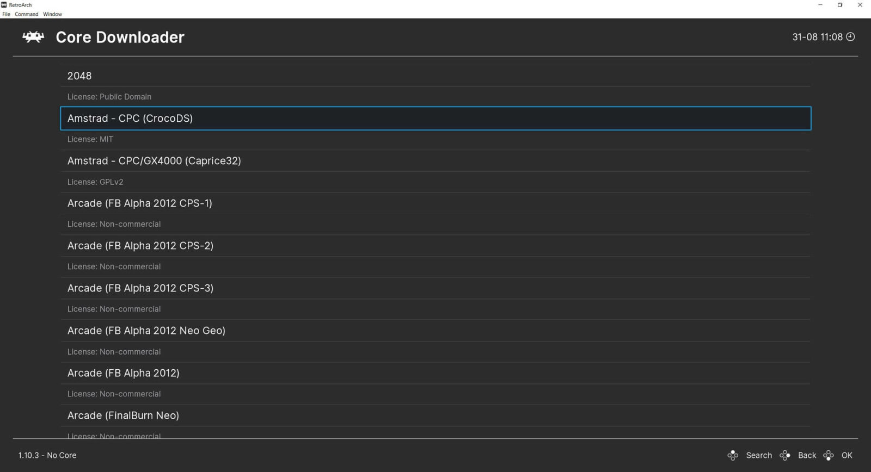Pick Arcade (FB Alpha 2012 CPS-2) core
Viewport: 871px width, 472px height.
(x=140, y=246)
